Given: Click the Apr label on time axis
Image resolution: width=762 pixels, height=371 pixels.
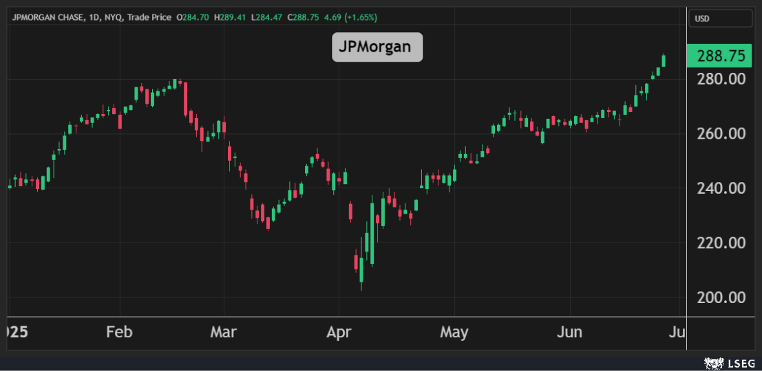Looking at the screenshot, I should coord(339,333).
